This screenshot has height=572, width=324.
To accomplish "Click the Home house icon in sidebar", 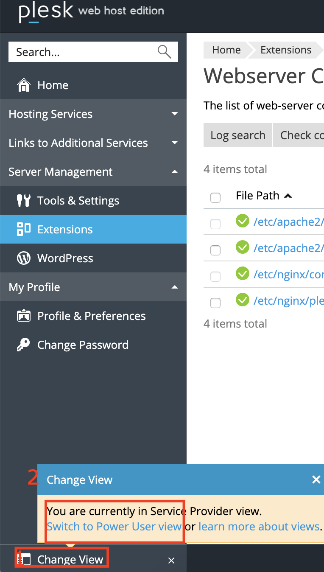I will [23, 85].
